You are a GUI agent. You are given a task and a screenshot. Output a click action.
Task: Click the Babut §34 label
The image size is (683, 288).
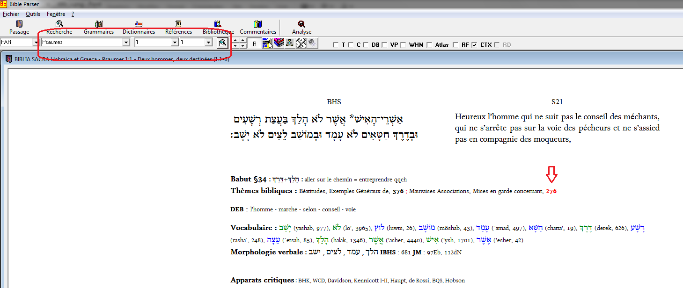pos(249,179)
